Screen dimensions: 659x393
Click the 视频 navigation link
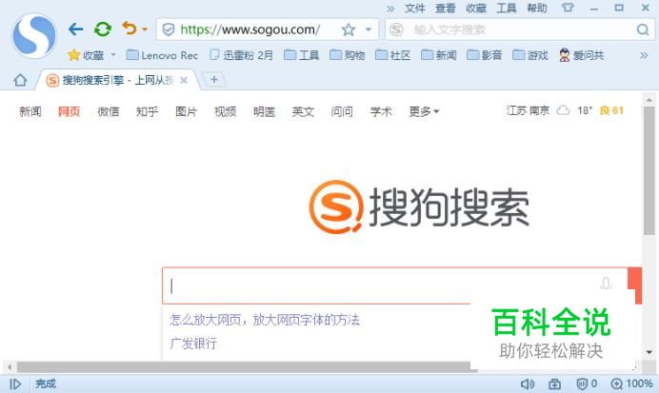[x=226, y=111]
